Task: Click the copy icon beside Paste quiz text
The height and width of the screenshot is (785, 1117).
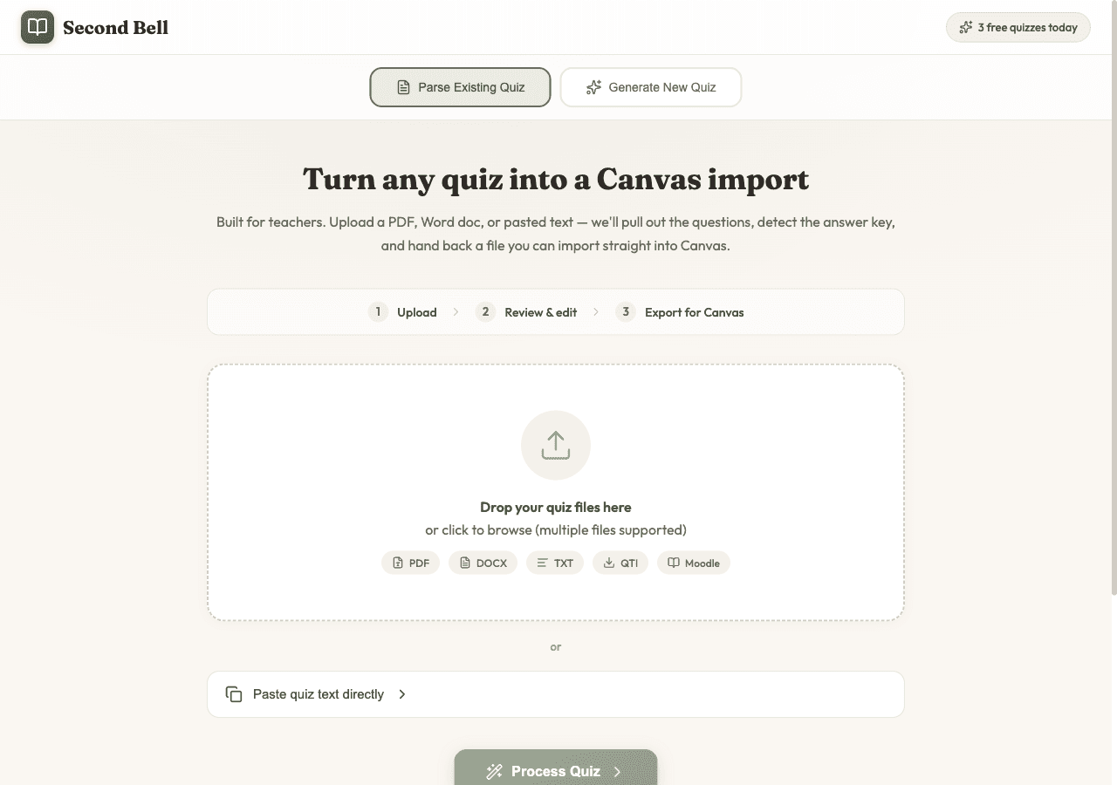Action: pos(233,693)
